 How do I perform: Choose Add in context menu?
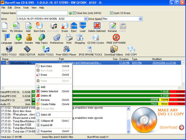(54, 87)
